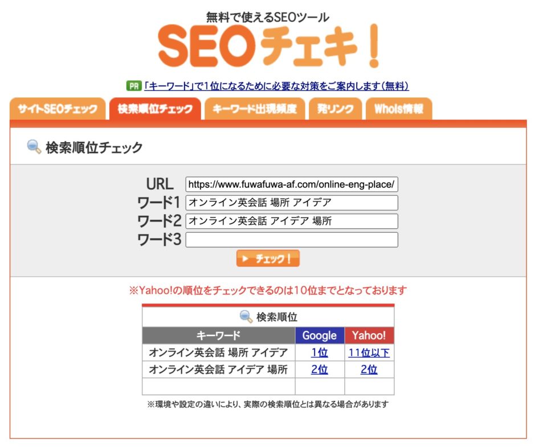The width and height of the screenshot is (535, 447).
Task: Click Google 2位 ranking link
Action: click(320, 369)
